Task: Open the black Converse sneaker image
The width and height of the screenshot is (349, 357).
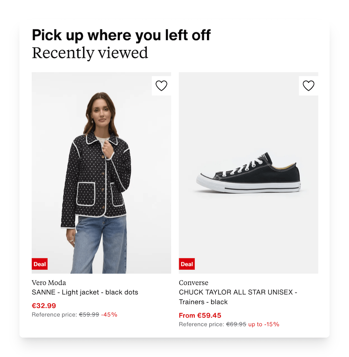Action: click(x=248, y=174)
